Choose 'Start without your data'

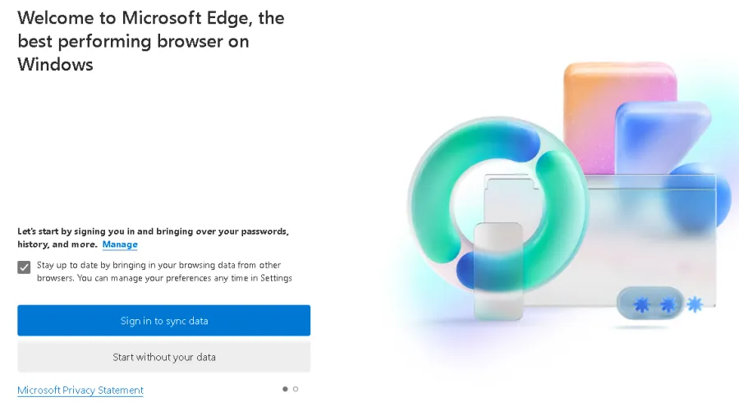click(164, 357)
